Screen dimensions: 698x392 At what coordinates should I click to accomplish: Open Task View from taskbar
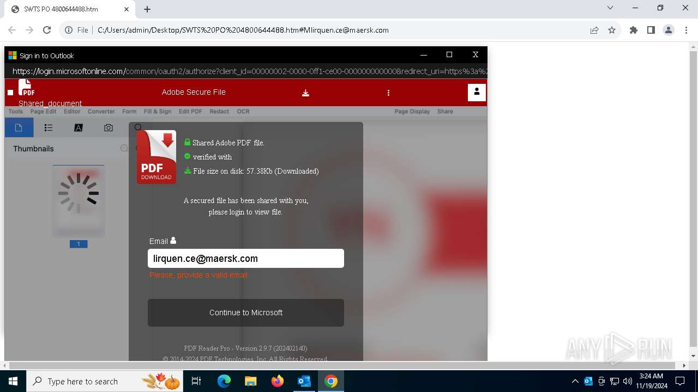pos(196,381)
